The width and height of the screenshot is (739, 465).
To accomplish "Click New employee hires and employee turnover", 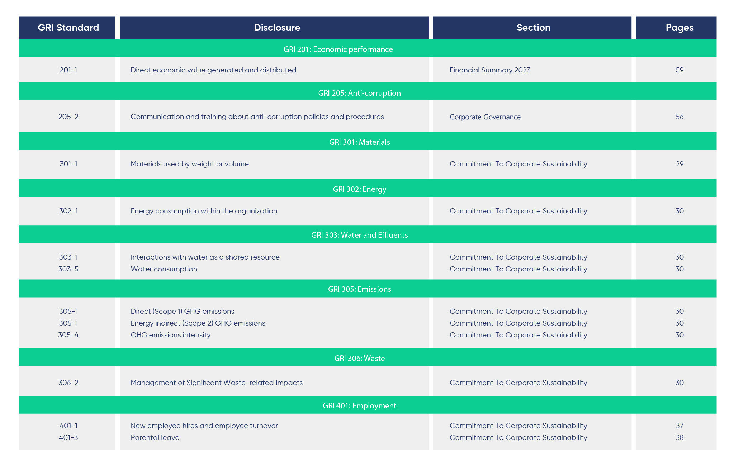I will (x=204, y=426).
